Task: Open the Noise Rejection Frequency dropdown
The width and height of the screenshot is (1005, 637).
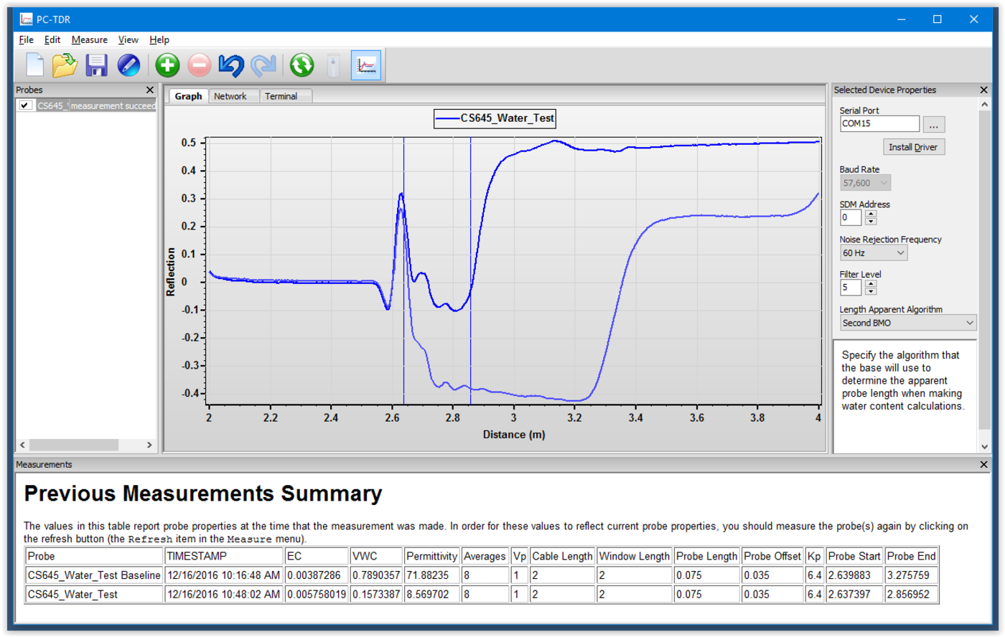Action: [874, 253]
